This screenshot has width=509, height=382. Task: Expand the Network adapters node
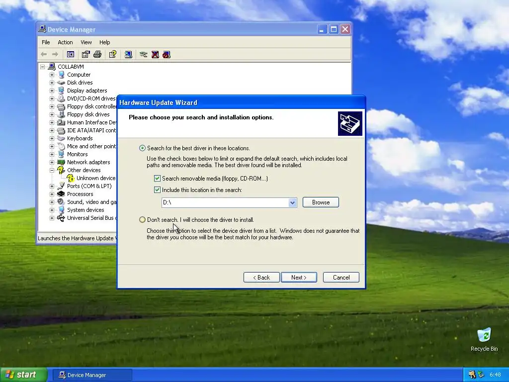(52, 162)
